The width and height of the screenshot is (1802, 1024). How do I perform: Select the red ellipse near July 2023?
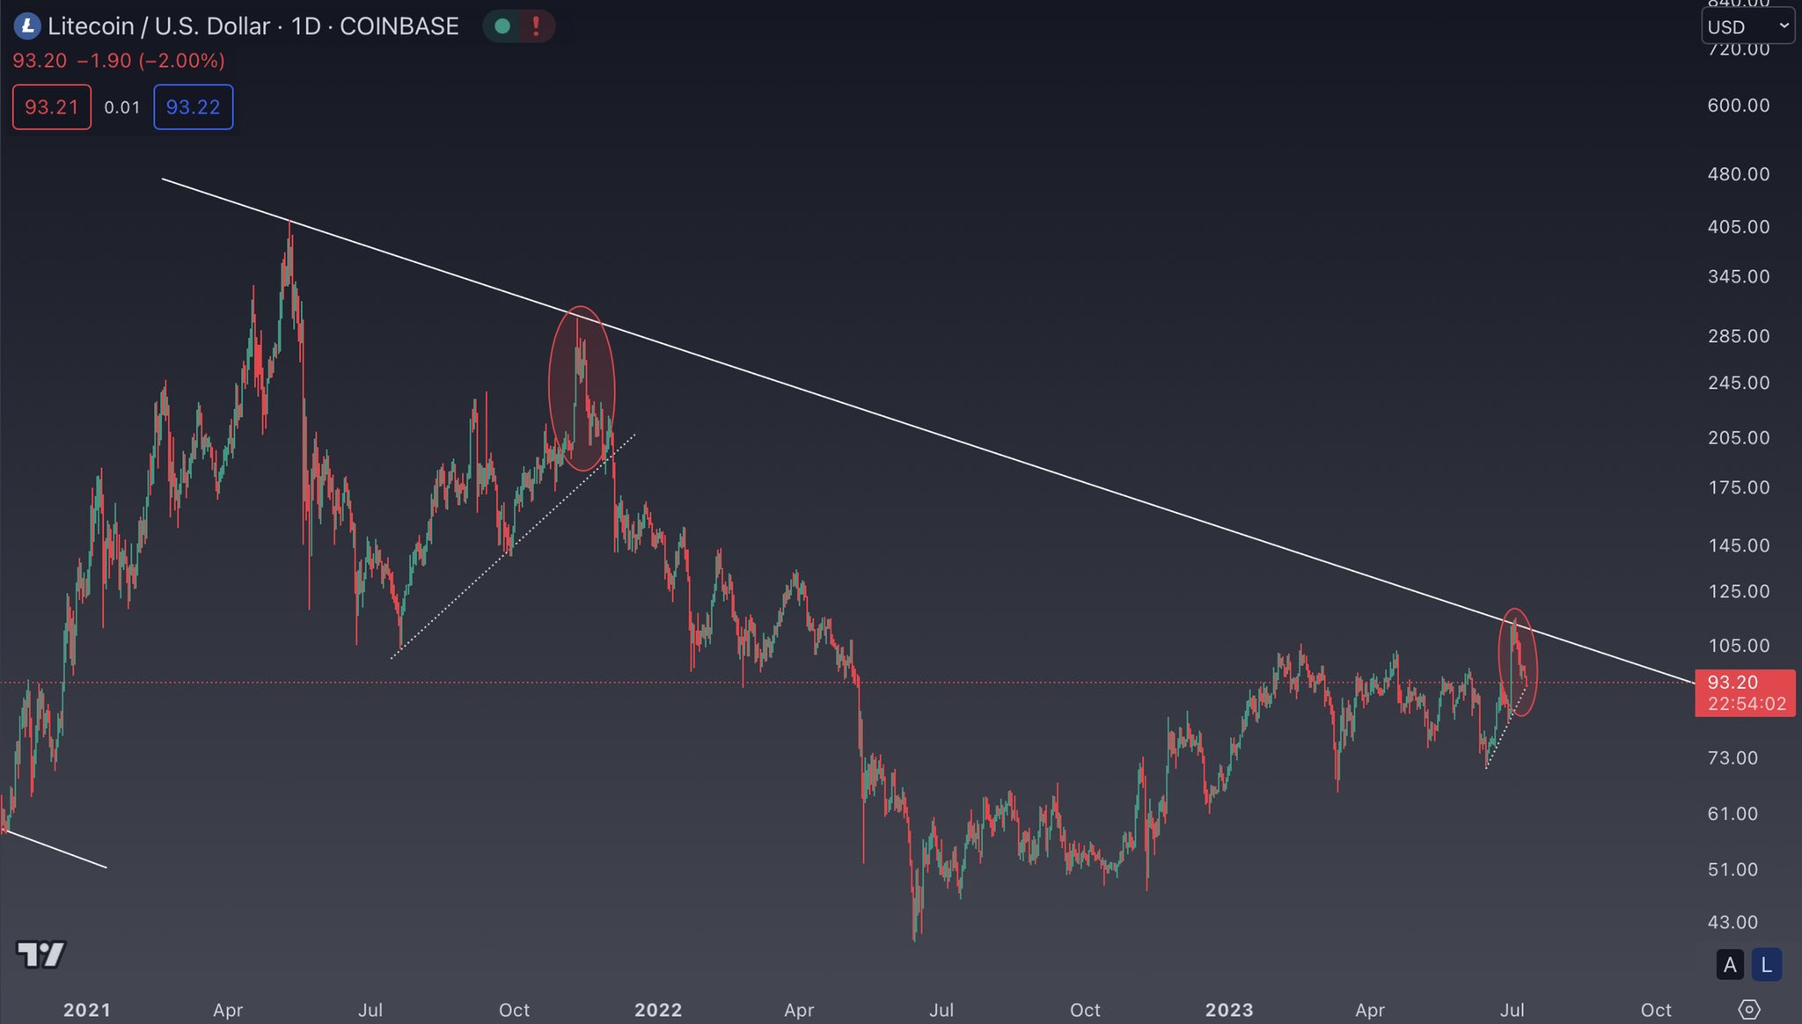pyautogui.click(x=1518, y=662)
